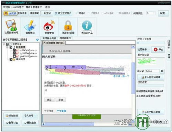Open the blue info 我们的产品 icon

[x=87, y=26]
